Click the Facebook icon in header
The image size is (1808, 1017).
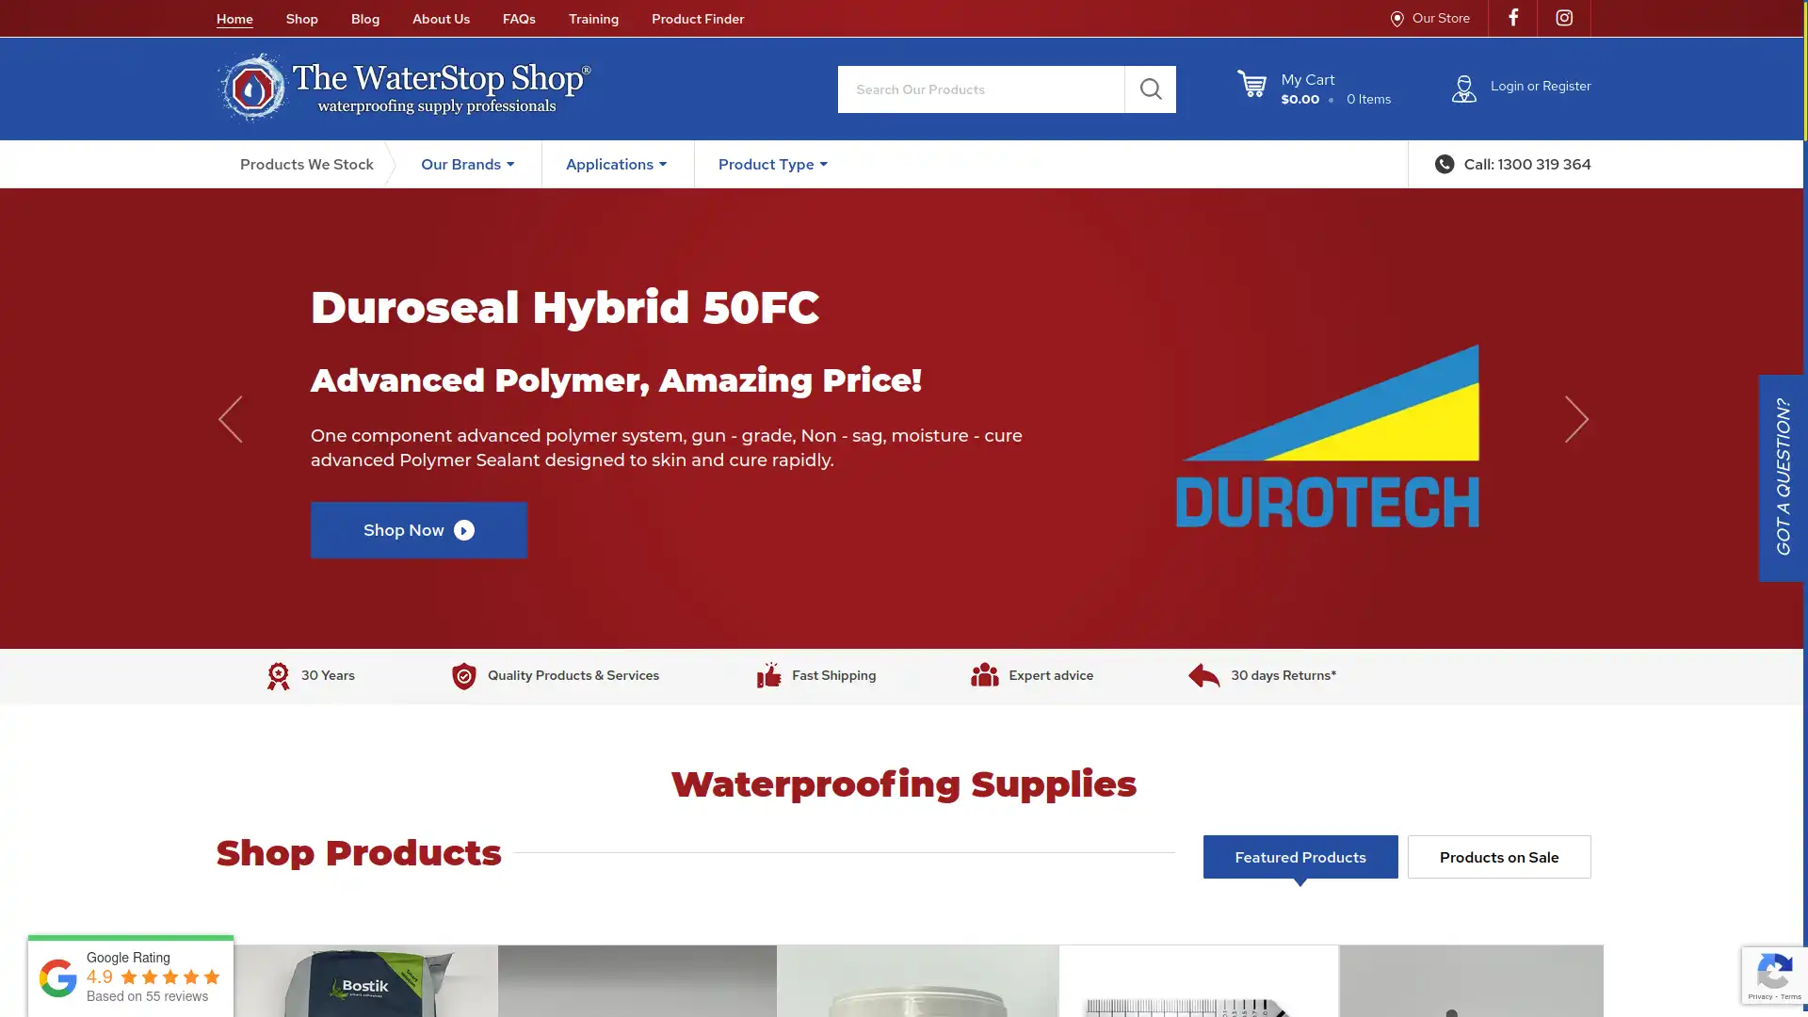(x=1513, y=18)
